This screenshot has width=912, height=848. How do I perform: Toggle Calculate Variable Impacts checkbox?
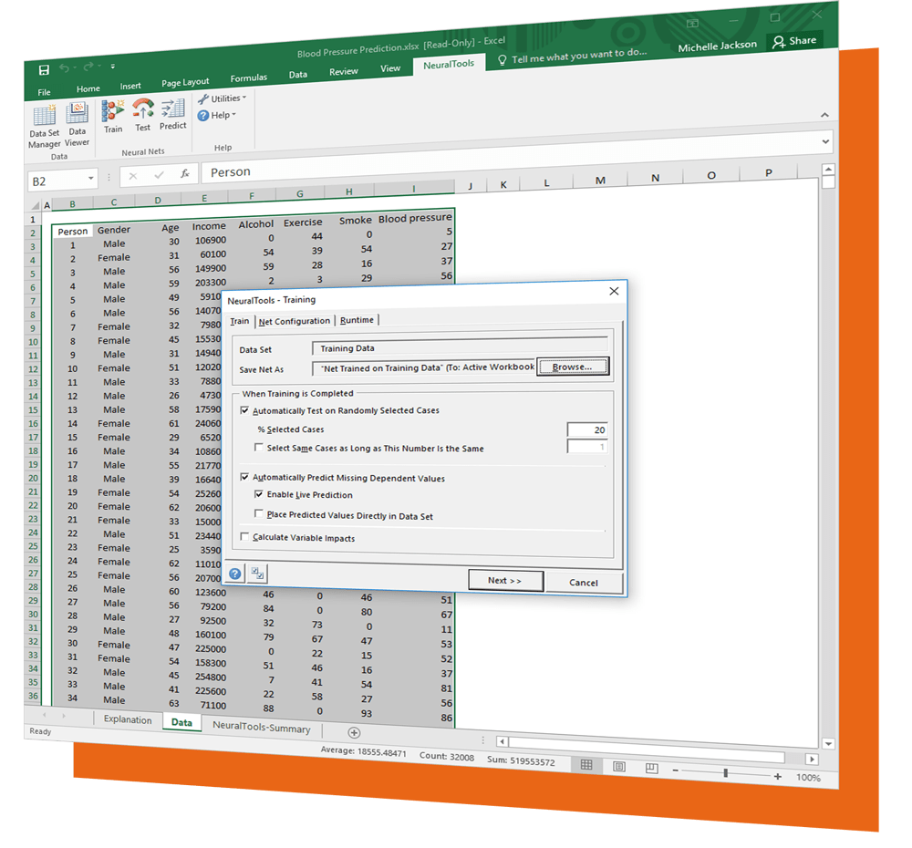tap(244, 536)
